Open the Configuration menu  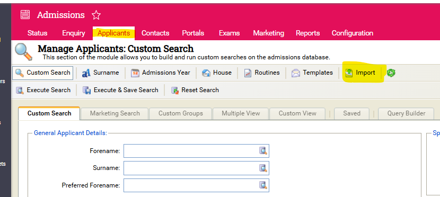tap(353, 33)
